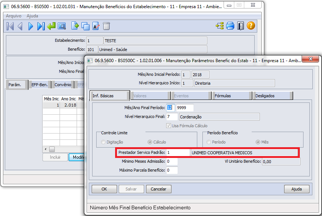Add new record with plus document icon
This screenshot has width=322, height=216.
tap(75, 26)
